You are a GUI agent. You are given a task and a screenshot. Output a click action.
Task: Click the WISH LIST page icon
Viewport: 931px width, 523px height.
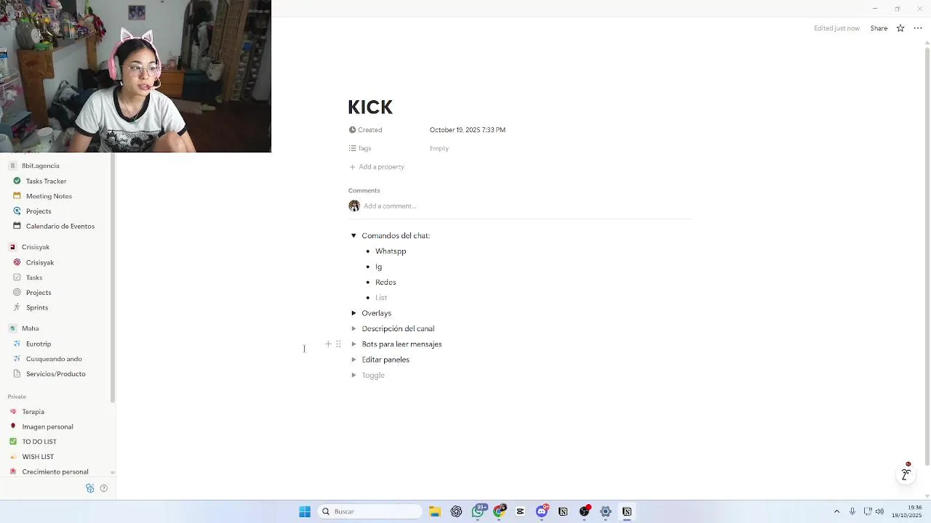click(13, 457)
